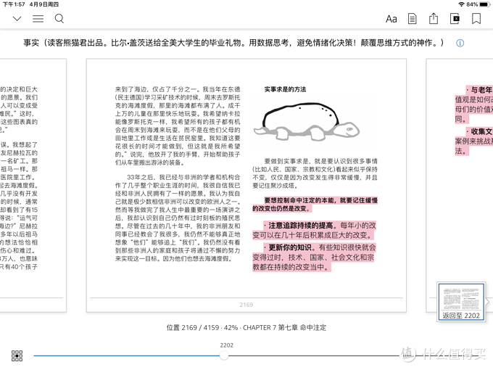Viewport: 493px width, 370px height.
Task: Share this book
Action: (434, 19)
